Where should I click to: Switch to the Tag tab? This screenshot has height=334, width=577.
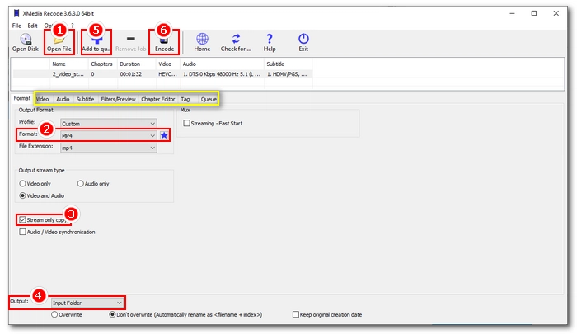185,99
